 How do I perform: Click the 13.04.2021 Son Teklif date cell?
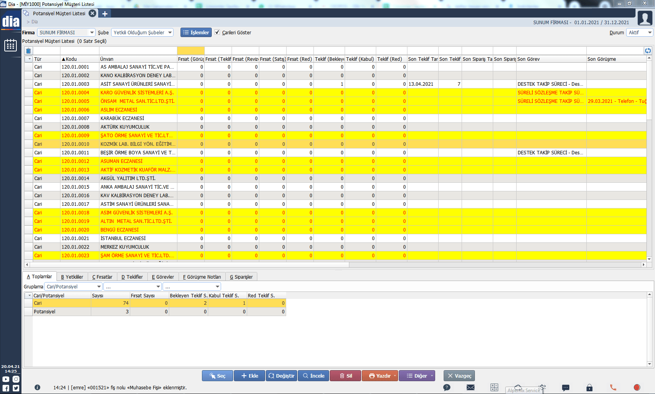[x=423, y=84]
